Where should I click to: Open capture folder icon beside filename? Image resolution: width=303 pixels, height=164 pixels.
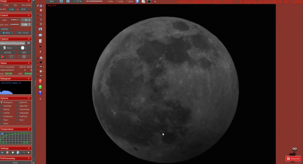tap(29, 43)
